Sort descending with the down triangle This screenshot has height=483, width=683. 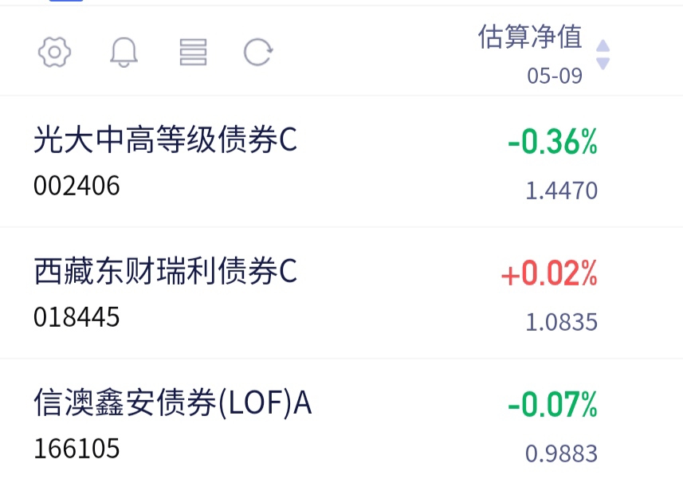603,64
